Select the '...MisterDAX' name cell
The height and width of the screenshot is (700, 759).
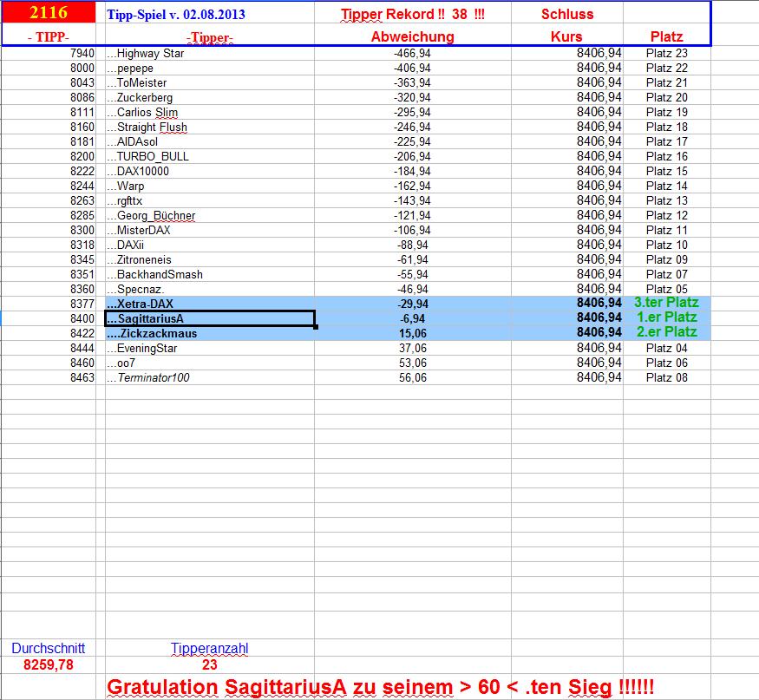point(210,231)
